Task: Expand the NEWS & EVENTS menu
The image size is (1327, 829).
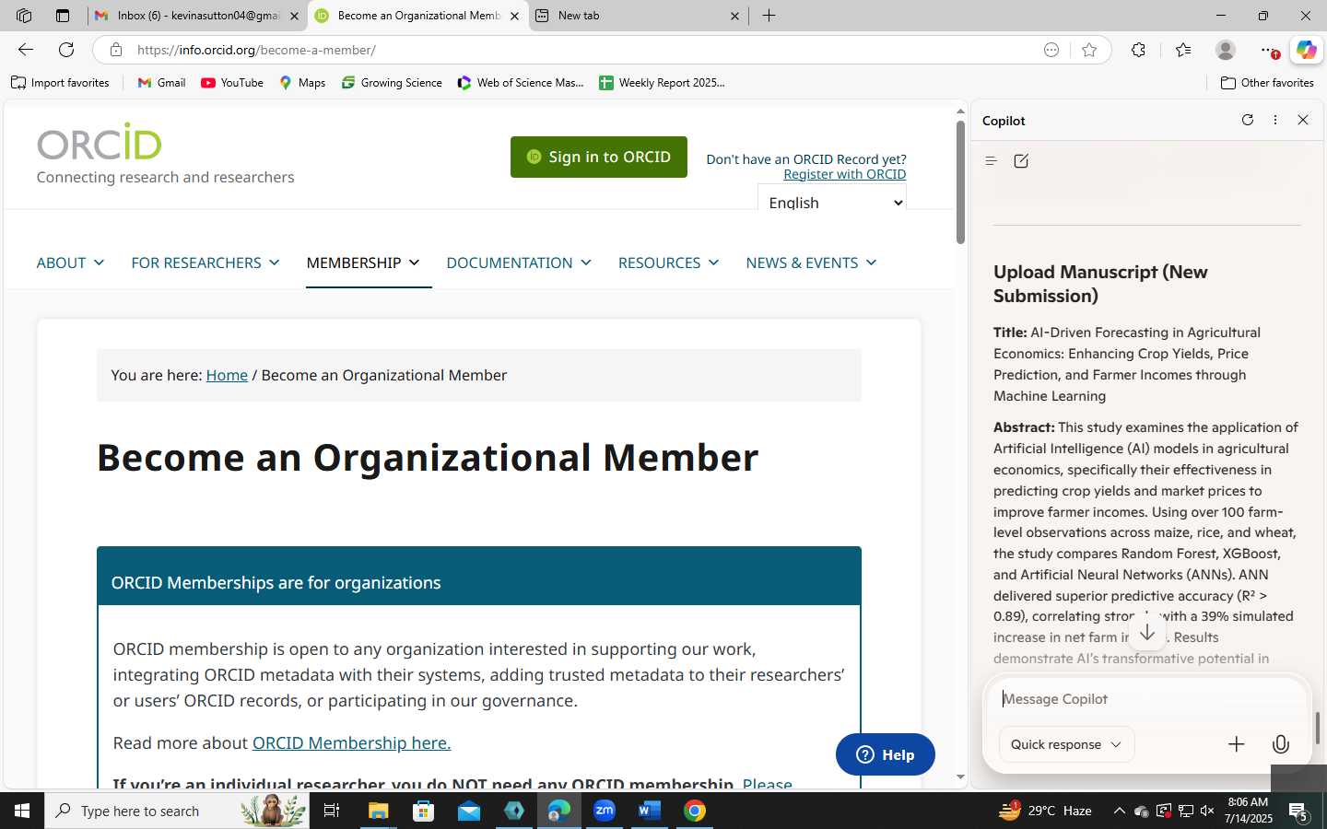Action: point(811,263)
